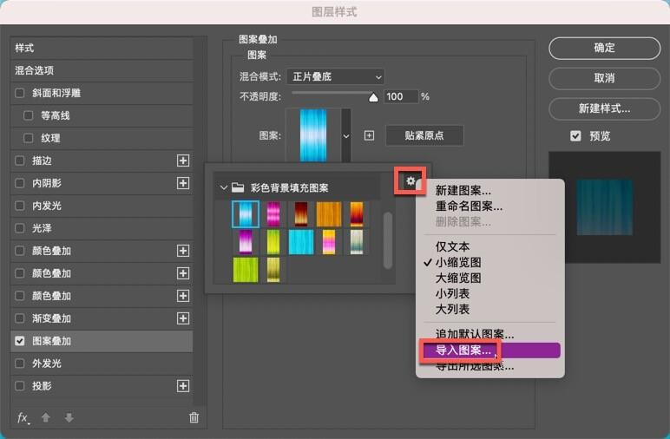Move effect down with the down arrow
This screenshot has width=670, height=439.
click(69, 417)
